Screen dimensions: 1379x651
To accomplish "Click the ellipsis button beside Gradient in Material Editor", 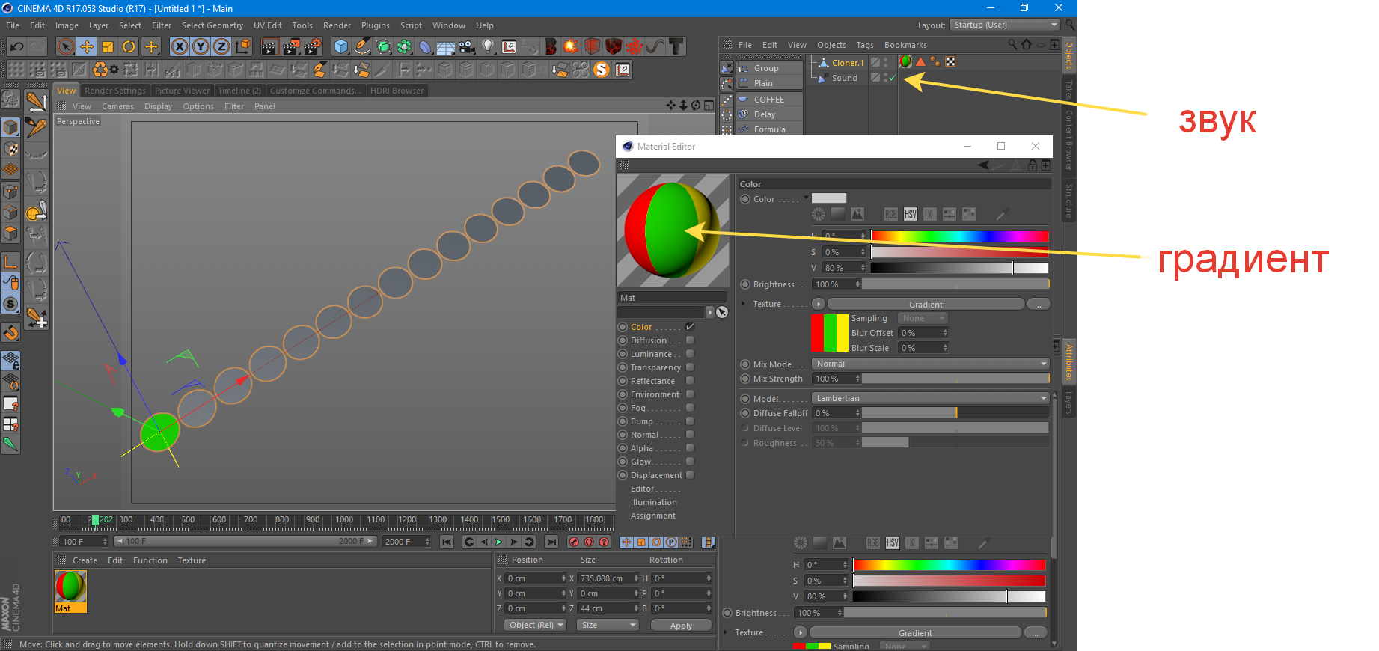I will pyautogui.click(x=1039, y=305).
